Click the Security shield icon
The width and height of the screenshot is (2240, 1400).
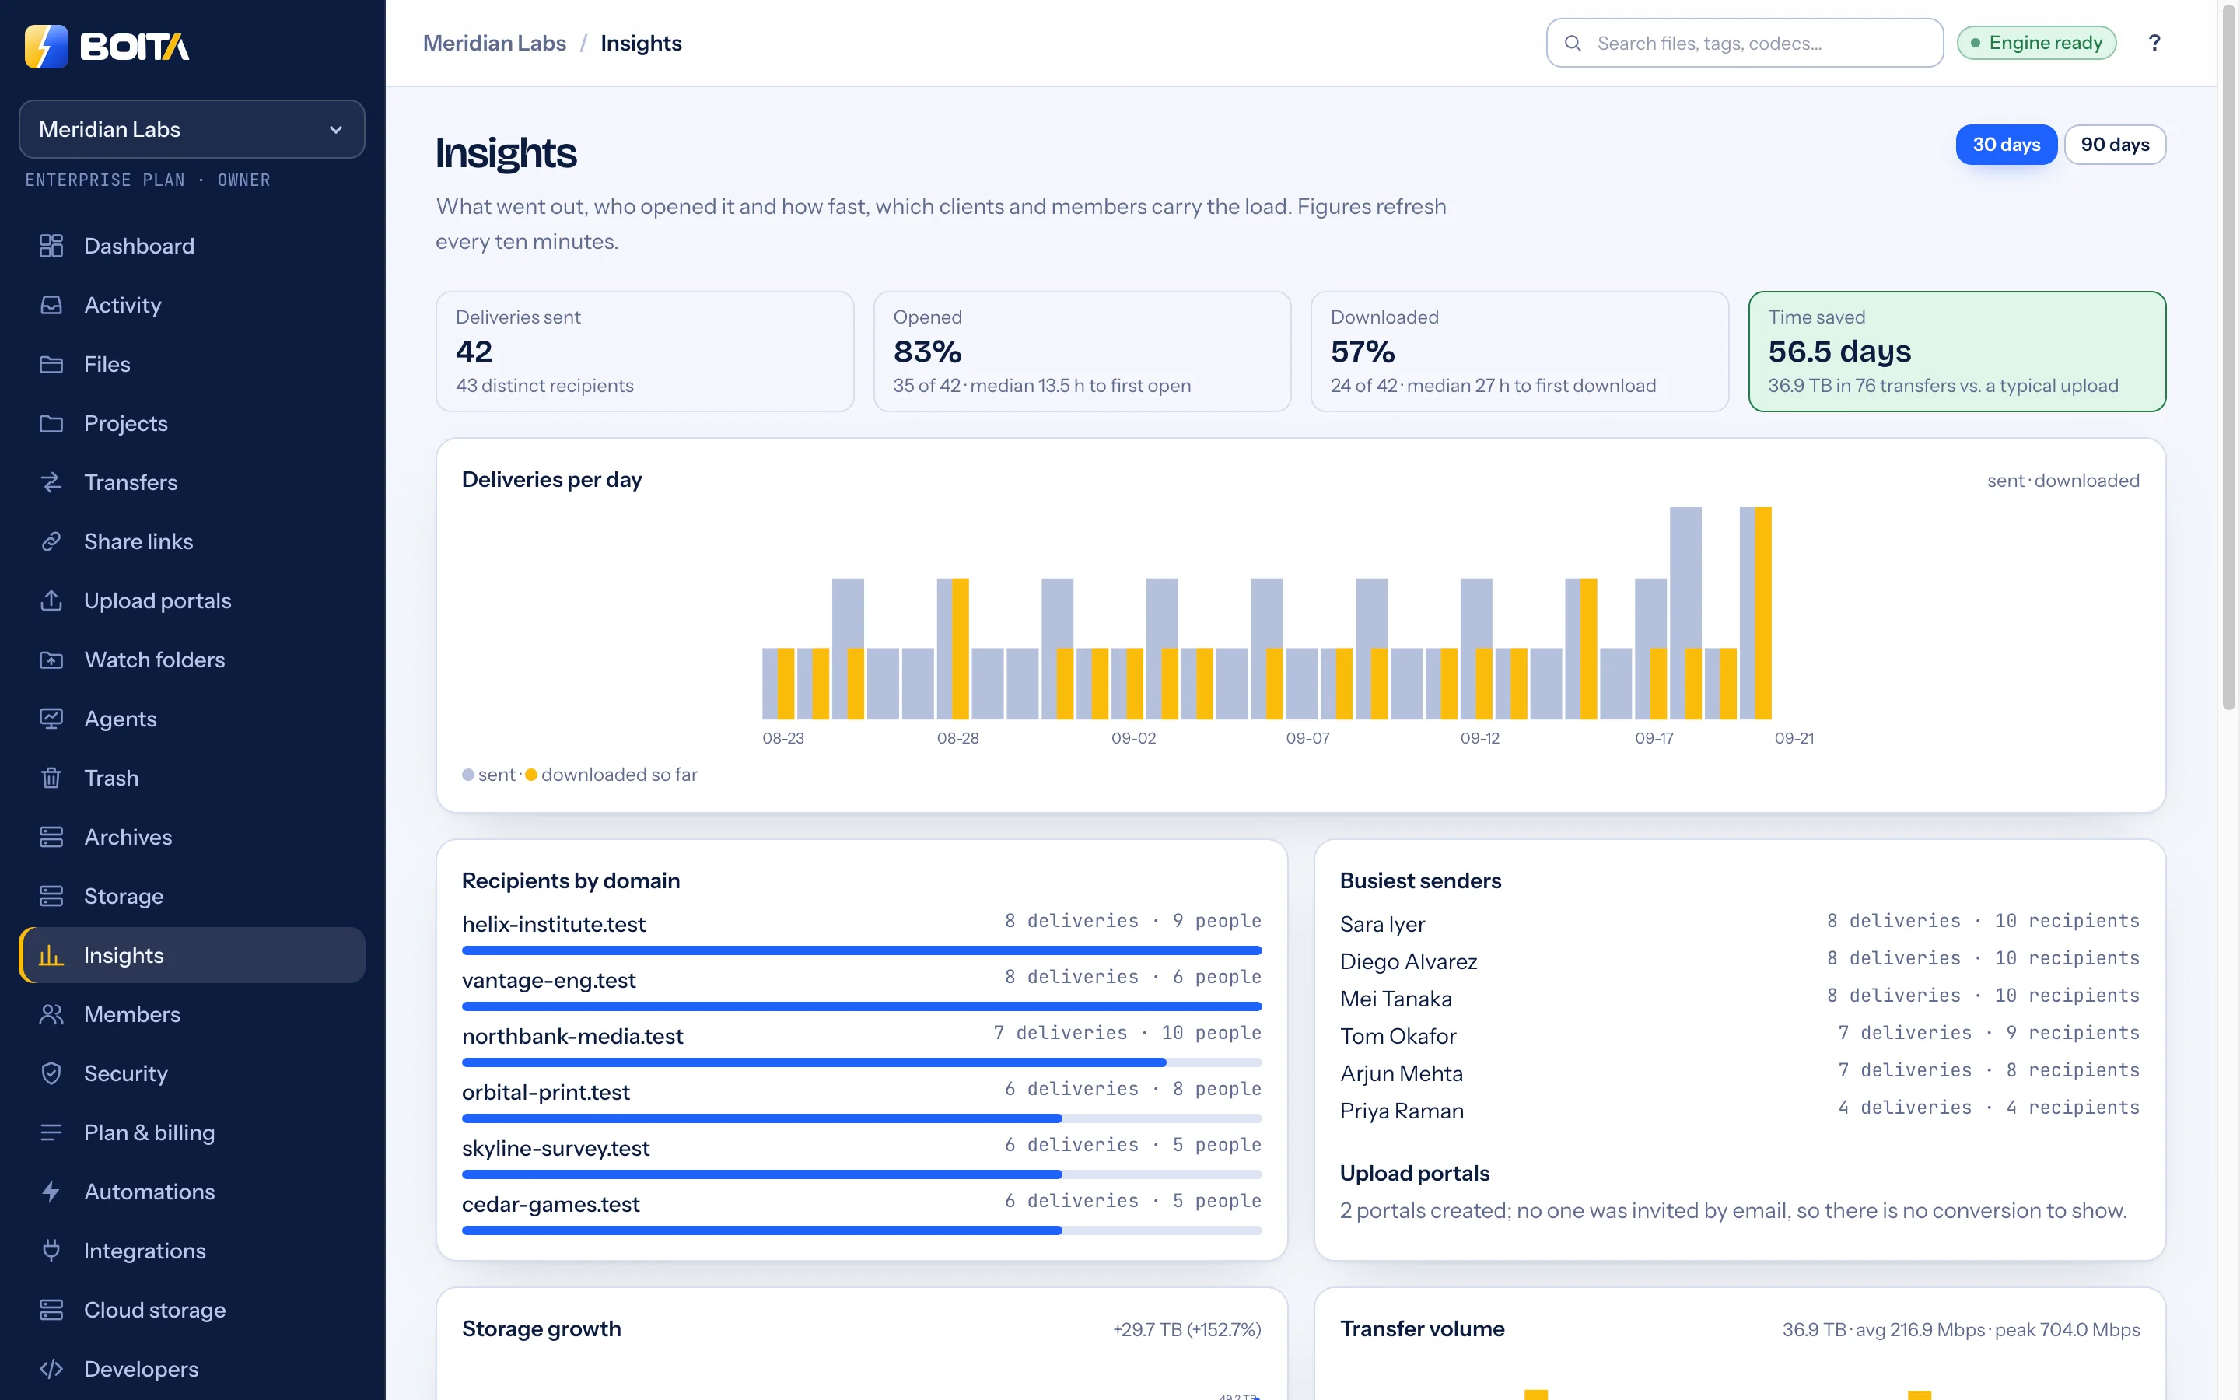[x=51, y=1074]
